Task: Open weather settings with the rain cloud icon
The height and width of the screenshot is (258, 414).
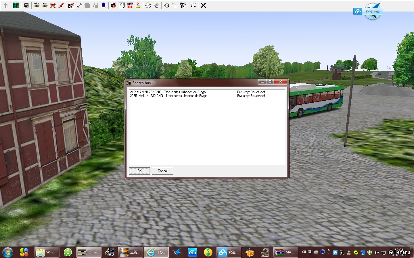Action: [156, 5]
